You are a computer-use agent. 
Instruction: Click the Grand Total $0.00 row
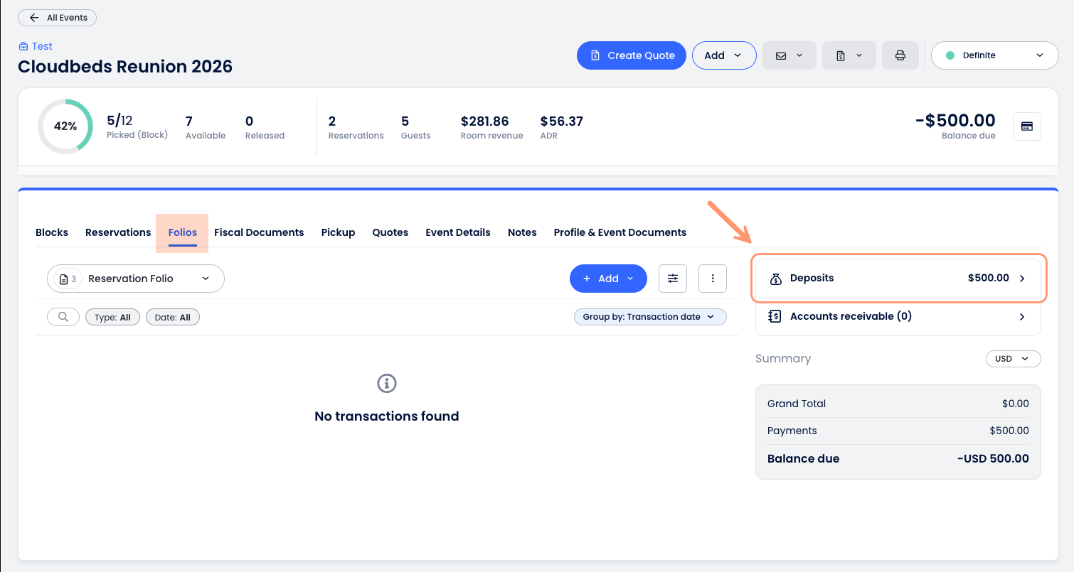(898, 404)
